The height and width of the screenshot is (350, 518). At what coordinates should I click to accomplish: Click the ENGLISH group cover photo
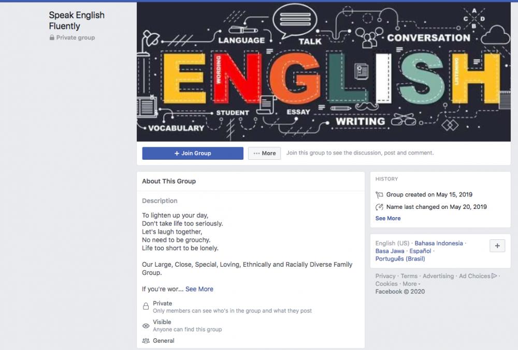tap(323, 72)
